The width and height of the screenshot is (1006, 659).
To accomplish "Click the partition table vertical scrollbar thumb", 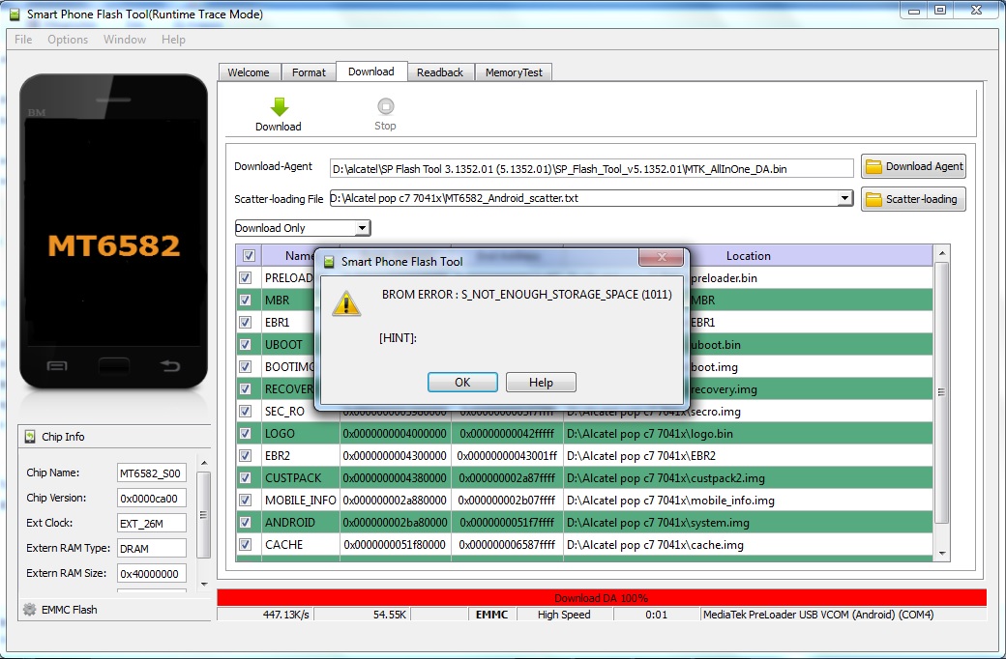I will 941,391.
